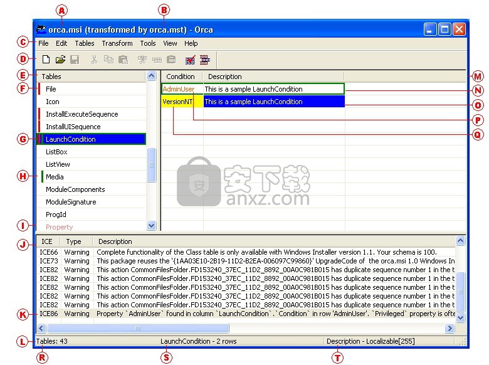Select the InstallUISequence table

[92, 127]
